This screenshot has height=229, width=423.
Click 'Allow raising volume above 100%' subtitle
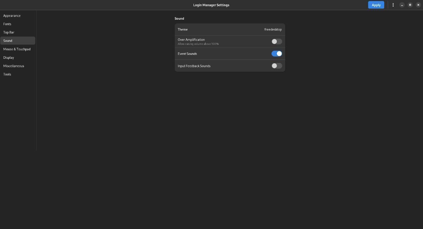(x=198, y=44)
